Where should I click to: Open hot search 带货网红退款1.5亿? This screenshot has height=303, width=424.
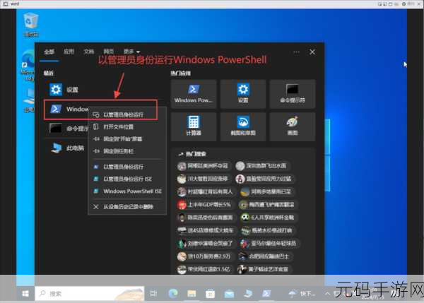(x=204, y=269)
